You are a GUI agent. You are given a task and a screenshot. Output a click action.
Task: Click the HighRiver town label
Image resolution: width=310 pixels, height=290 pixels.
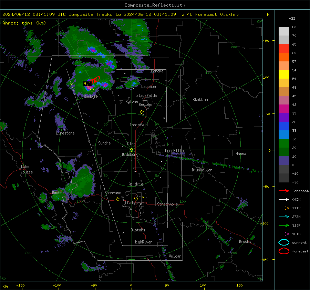pos(143,242)
